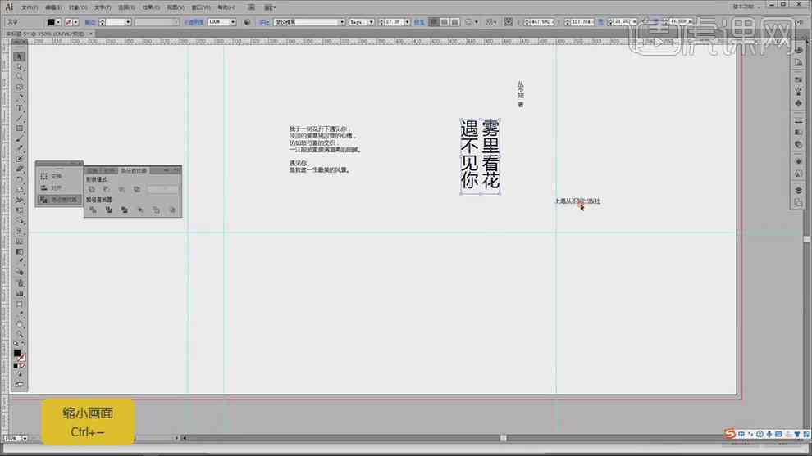This screenshot has height=456, width=812.
Task: Open stroke color dropdown in control bar
Action: (x=75, y=22)
